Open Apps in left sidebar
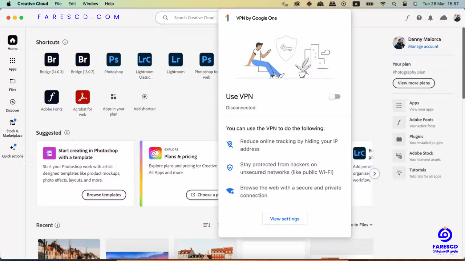The width and height of the screenshot is (465, 261). [x=13, y=64]
